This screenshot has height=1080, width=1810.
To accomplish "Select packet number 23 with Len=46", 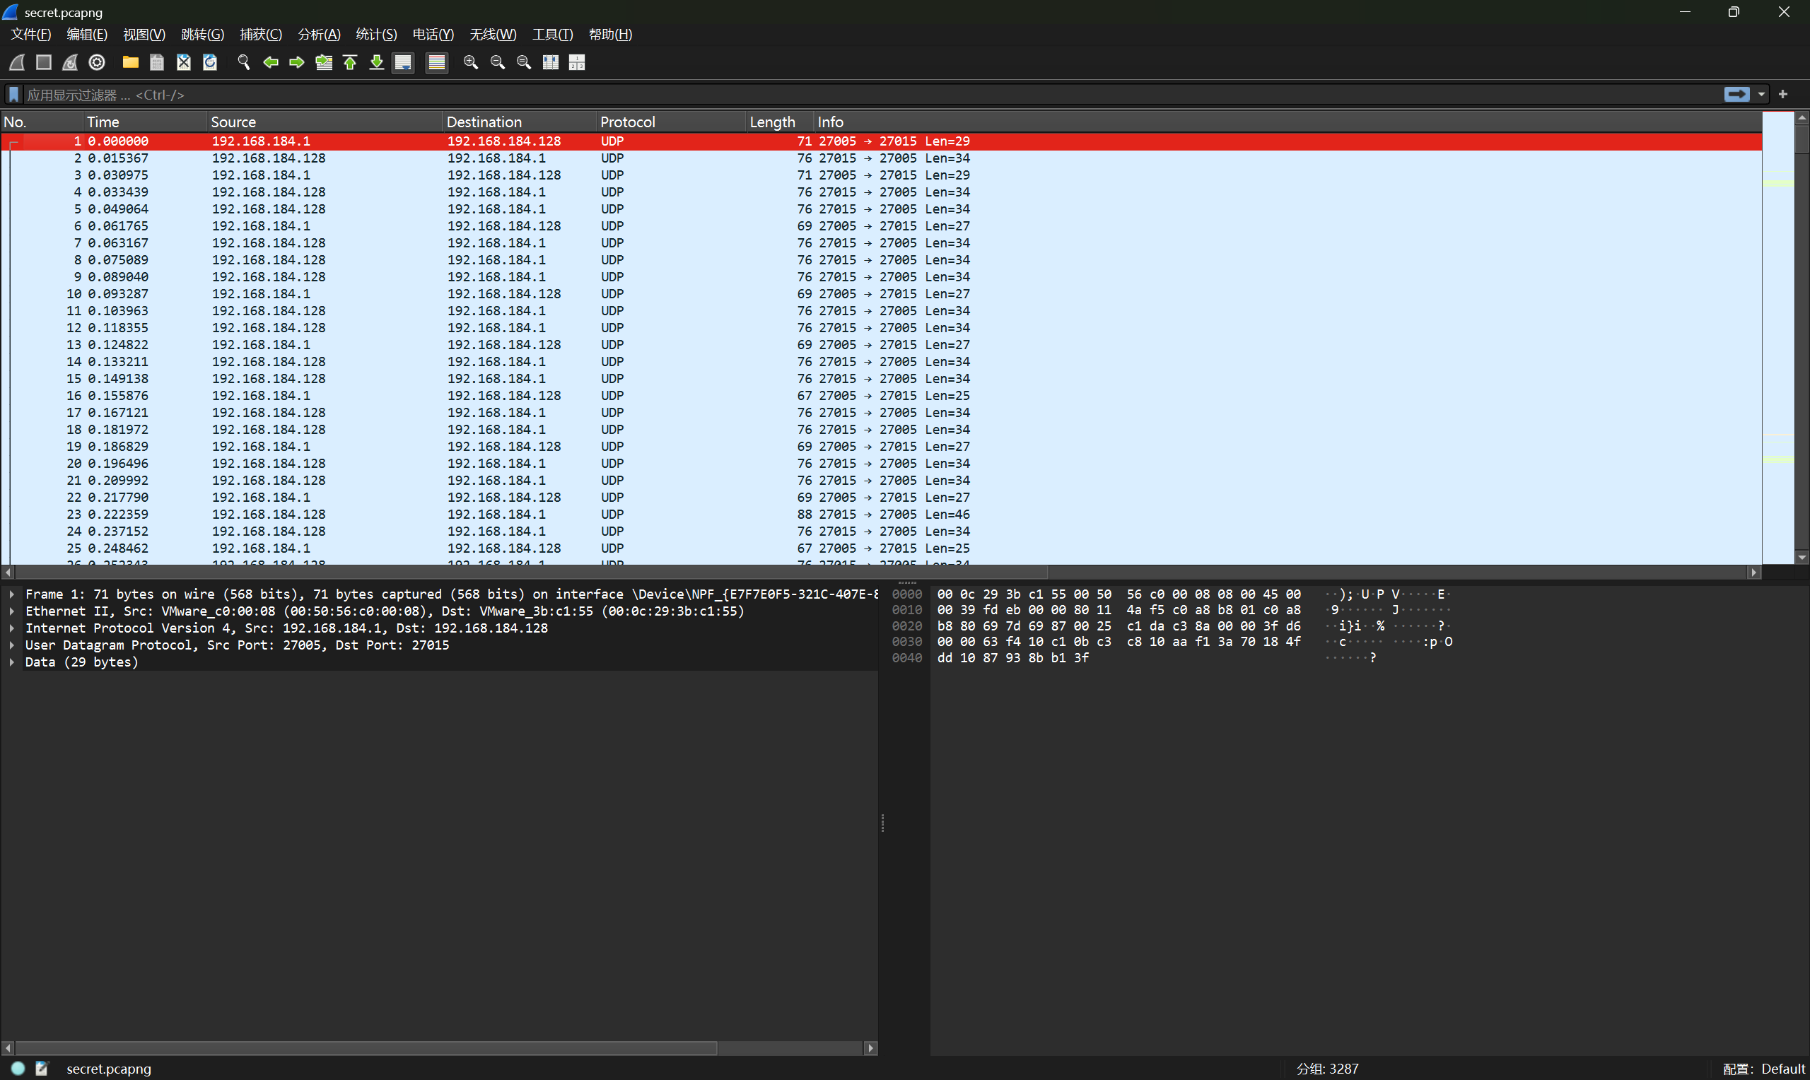I will click(x=882, y=515).
